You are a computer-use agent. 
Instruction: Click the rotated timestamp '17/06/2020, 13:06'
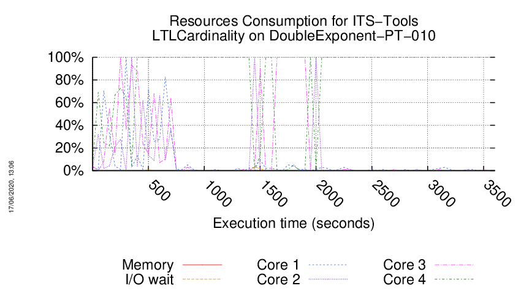coord(11,187)
